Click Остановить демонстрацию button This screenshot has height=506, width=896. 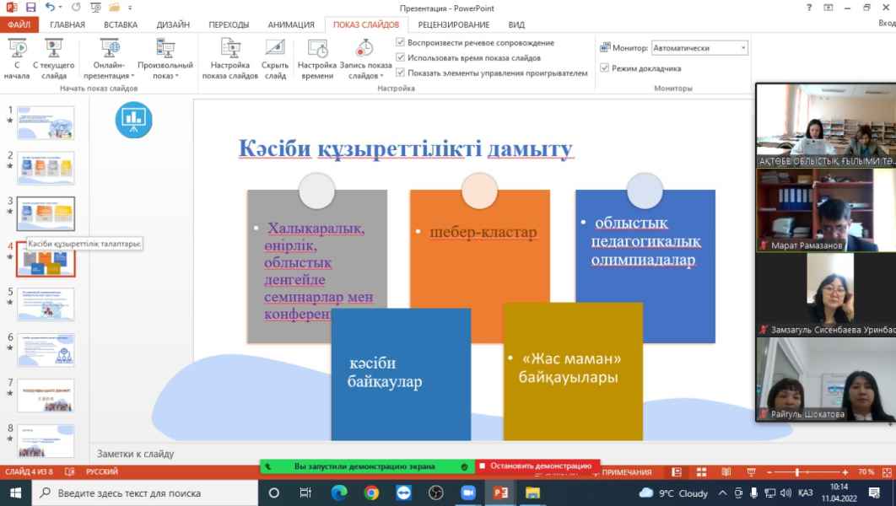pyautogui.click(x=536, y=466)
